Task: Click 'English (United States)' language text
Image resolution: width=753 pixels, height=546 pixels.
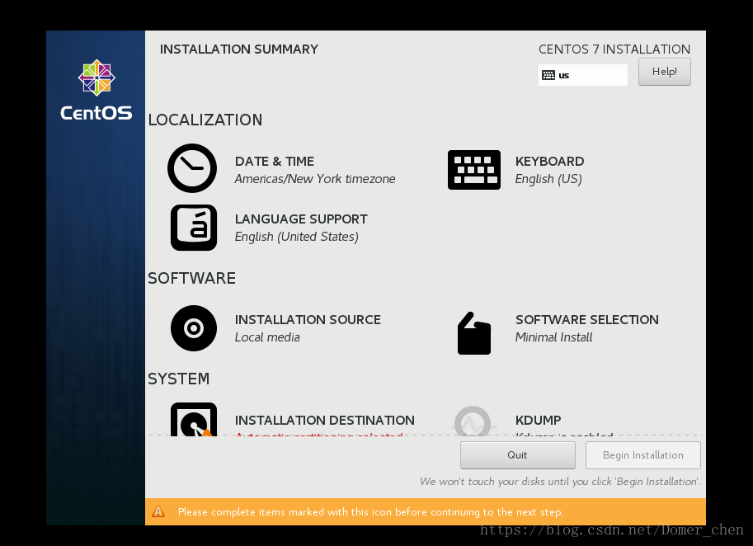Action: pyautogui.click(x=297, y=237)
